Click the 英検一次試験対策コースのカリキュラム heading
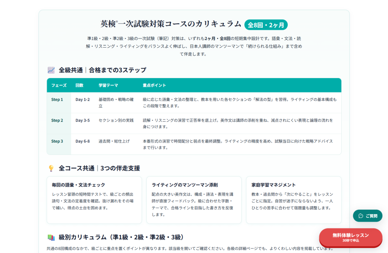Image resolution: width=388 pixels, height=253 pixels. click(171, 24)
